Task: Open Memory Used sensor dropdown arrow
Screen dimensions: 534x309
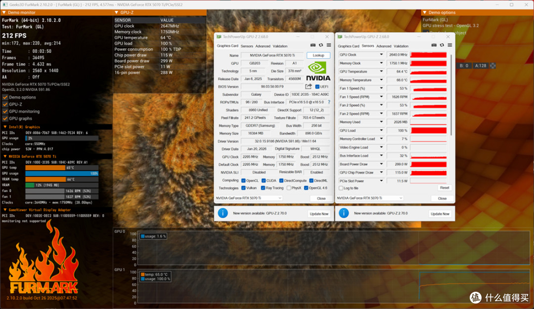Action: (381, 122)
